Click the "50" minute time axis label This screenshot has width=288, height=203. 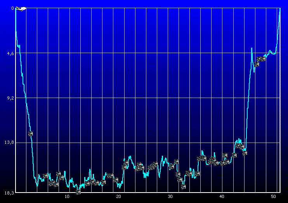[x=274, y=196]
